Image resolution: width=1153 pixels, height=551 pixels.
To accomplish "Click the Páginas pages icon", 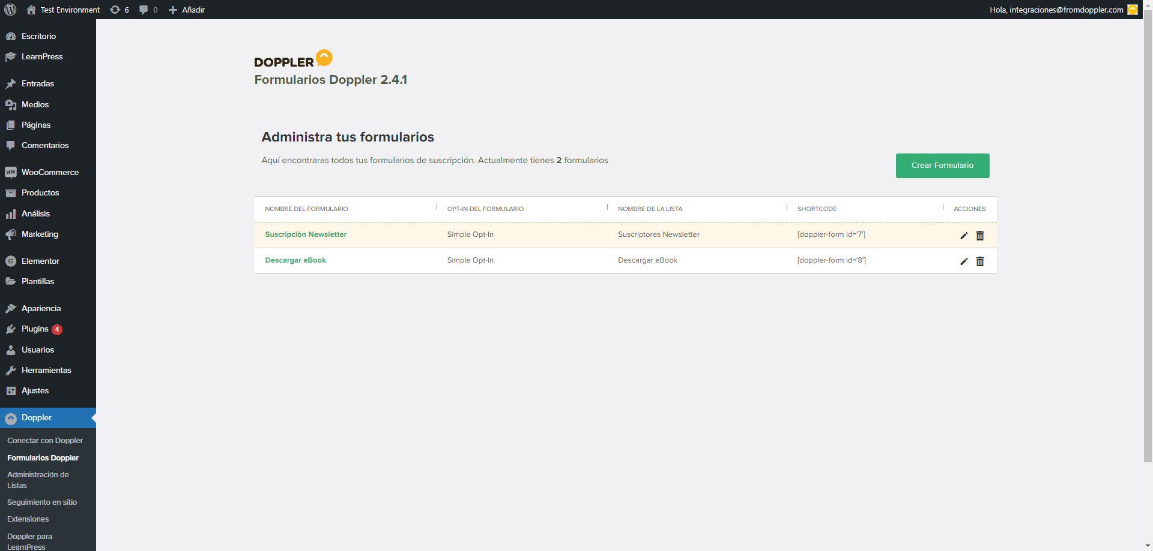I will pyautogui.click(x=11, y=125).
